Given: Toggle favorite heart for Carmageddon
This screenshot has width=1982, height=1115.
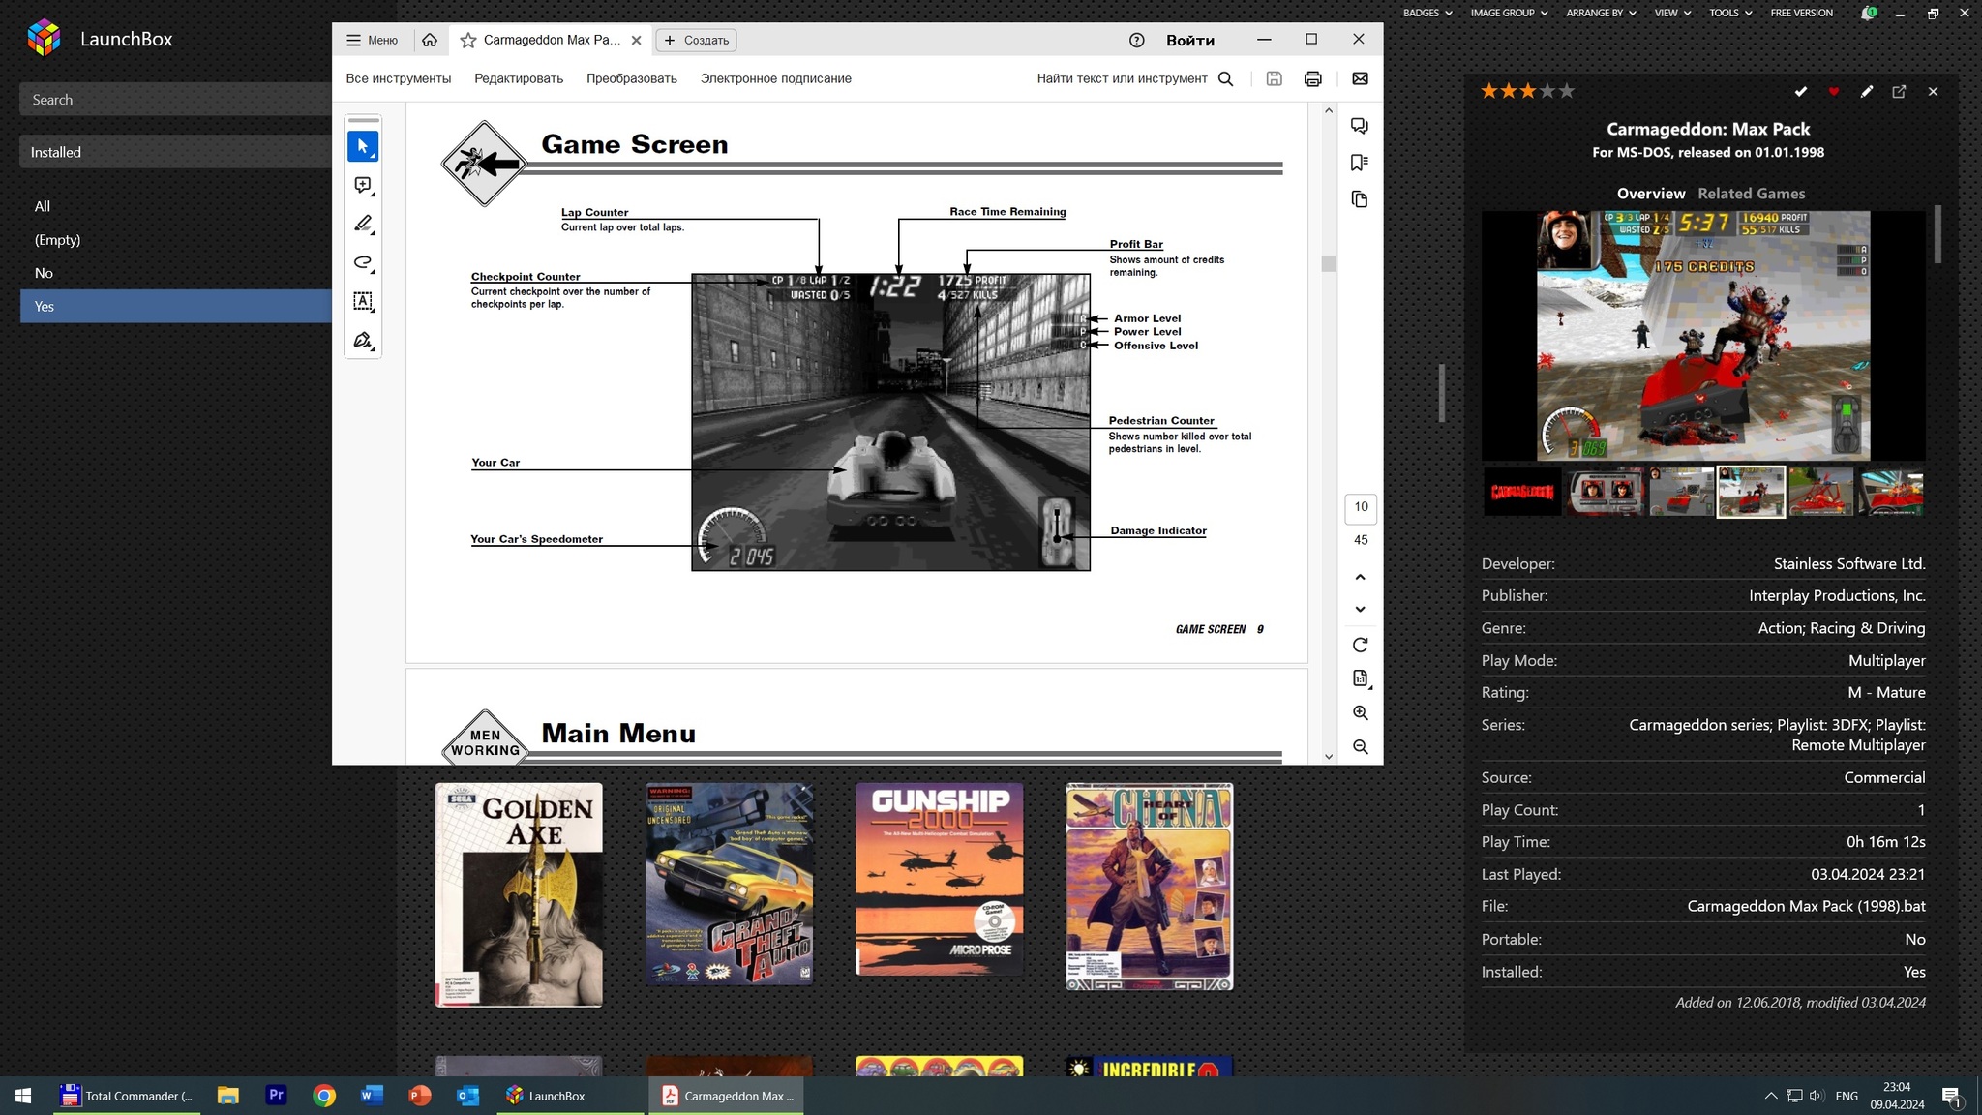Looking at the screenshot, I should pyautogui.click(x=1833, y=91).
